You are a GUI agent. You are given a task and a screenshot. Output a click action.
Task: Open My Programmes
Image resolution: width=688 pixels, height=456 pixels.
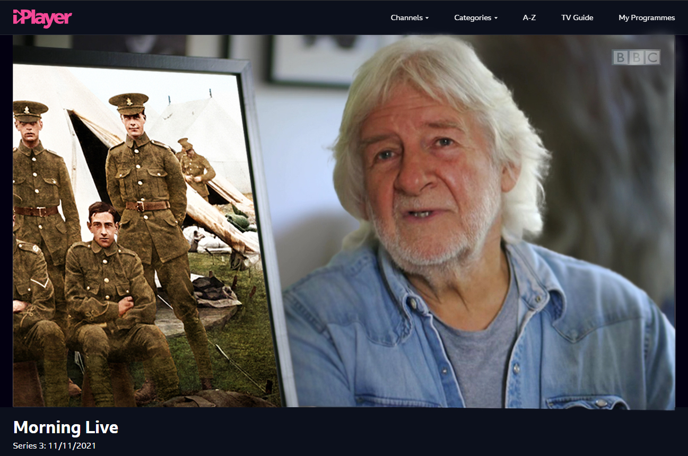[647, 17]
